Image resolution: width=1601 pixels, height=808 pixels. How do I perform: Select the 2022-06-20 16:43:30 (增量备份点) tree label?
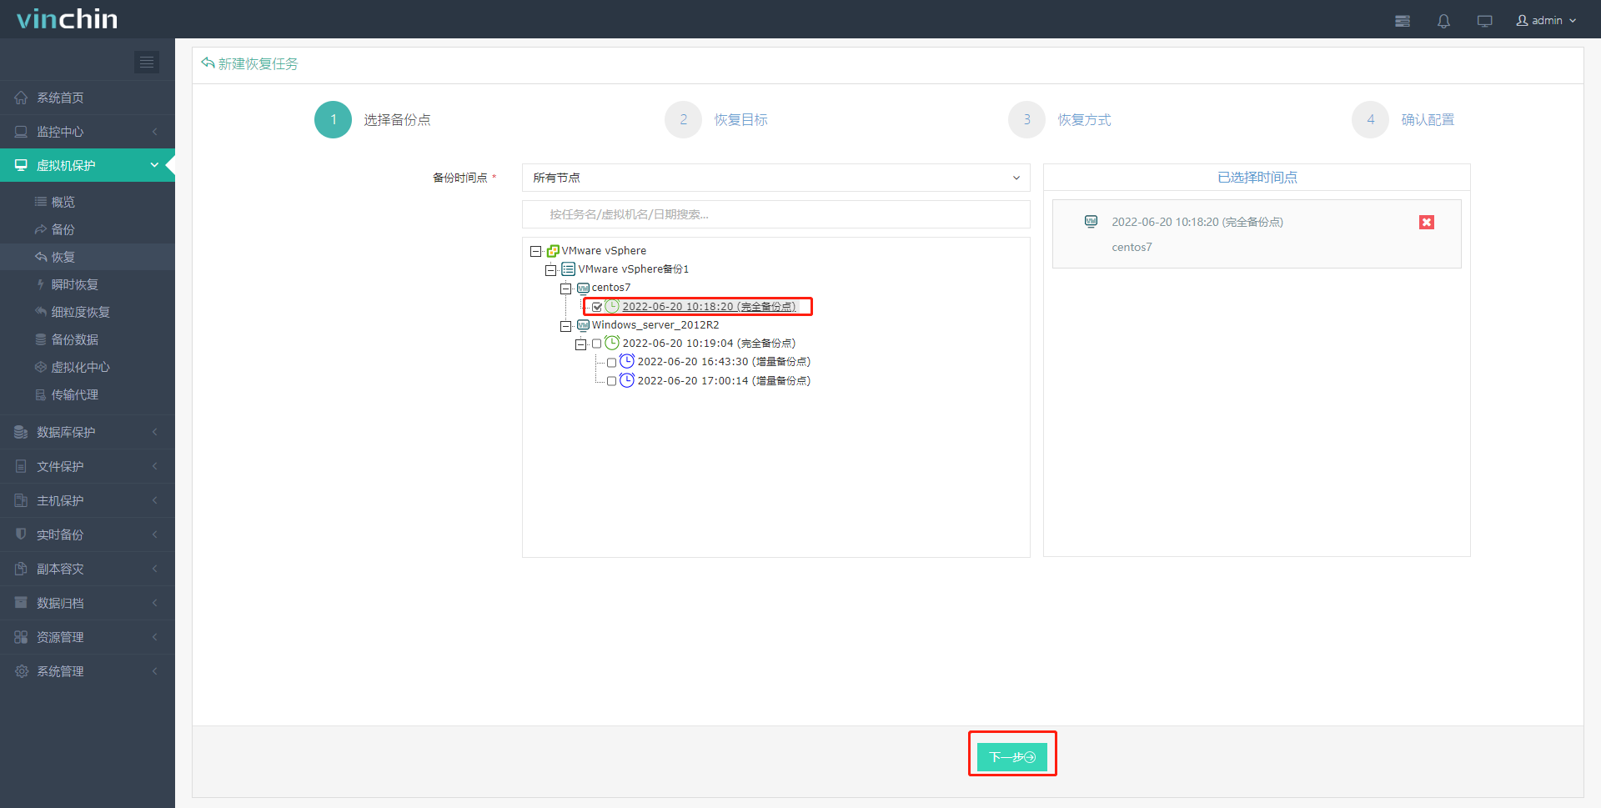point(724,362)
